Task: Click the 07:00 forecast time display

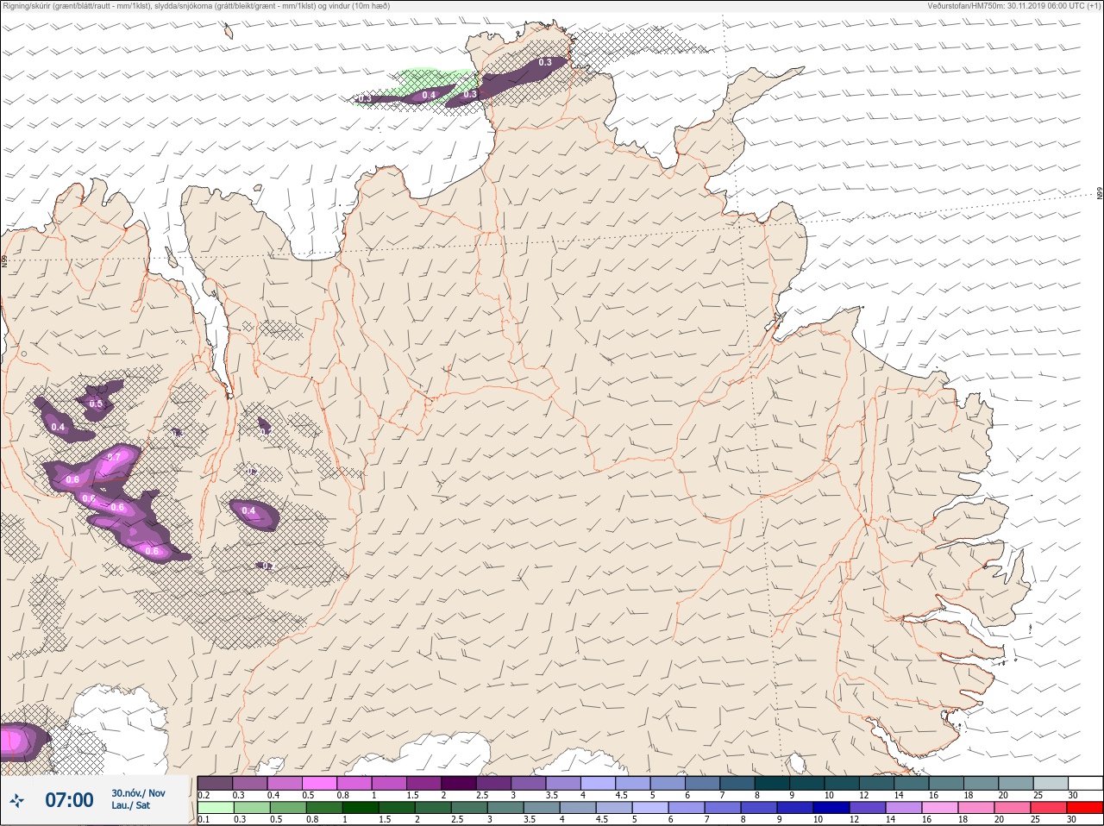Action: pos(69,800)
